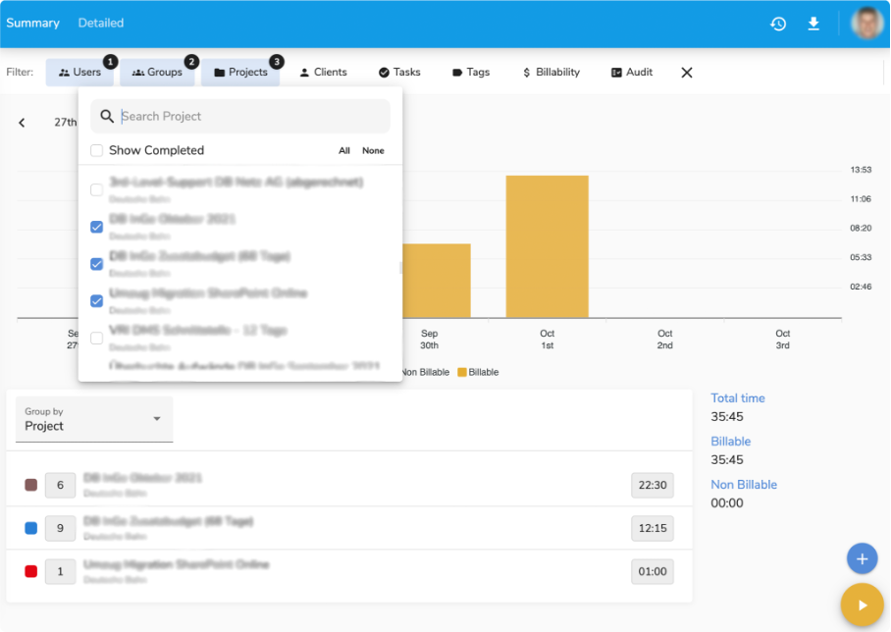Check the first unchecked project in list
Viewport: 891px width, 632px height.
pos(96,189)
